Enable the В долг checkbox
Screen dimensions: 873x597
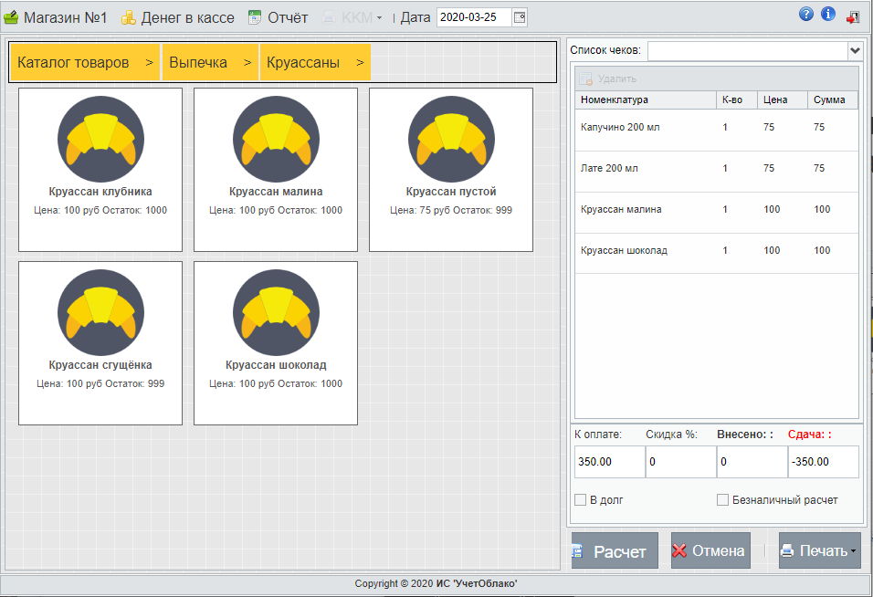pyautogui.click(x=580, y=500)
